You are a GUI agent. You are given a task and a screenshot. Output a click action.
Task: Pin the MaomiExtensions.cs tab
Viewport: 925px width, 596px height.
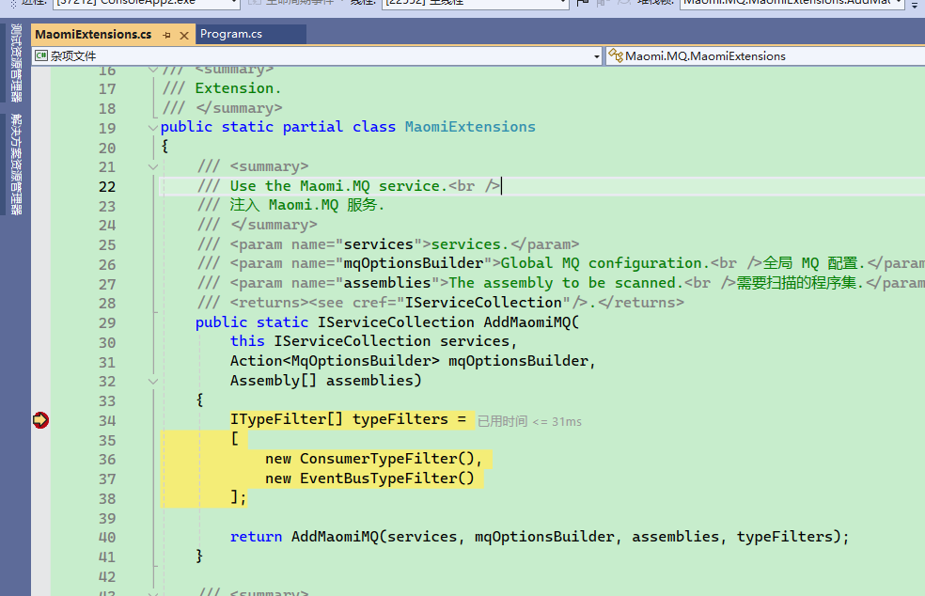pos(166,35)
